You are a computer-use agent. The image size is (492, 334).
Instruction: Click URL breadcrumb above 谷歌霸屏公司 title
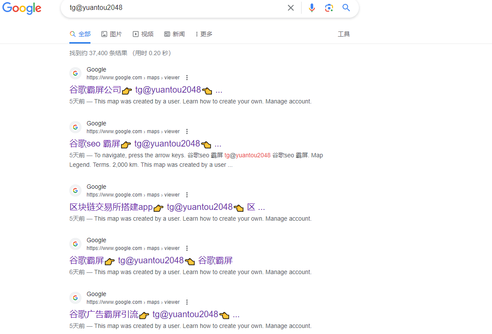133,78
